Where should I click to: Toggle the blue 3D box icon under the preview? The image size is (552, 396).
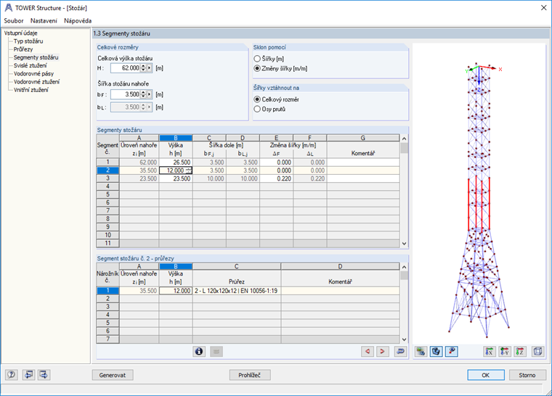437,351
